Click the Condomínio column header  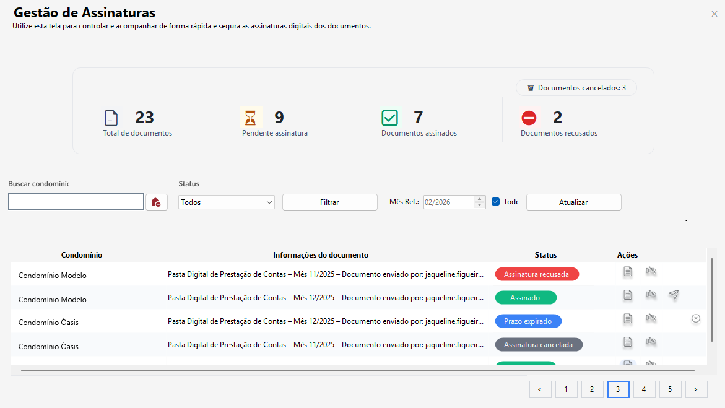click(x=82, y=255)
